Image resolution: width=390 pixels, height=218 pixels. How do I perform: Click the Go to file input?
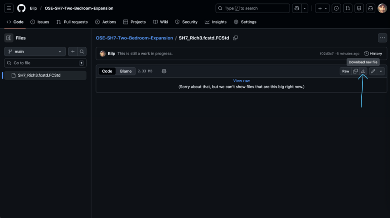tap(45, 63)
